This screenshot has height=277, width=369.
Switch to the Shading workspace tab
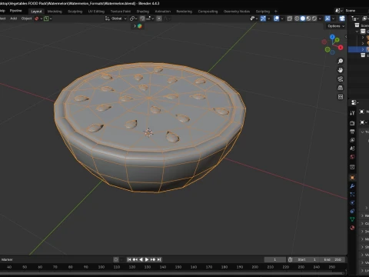click(143, 12)
